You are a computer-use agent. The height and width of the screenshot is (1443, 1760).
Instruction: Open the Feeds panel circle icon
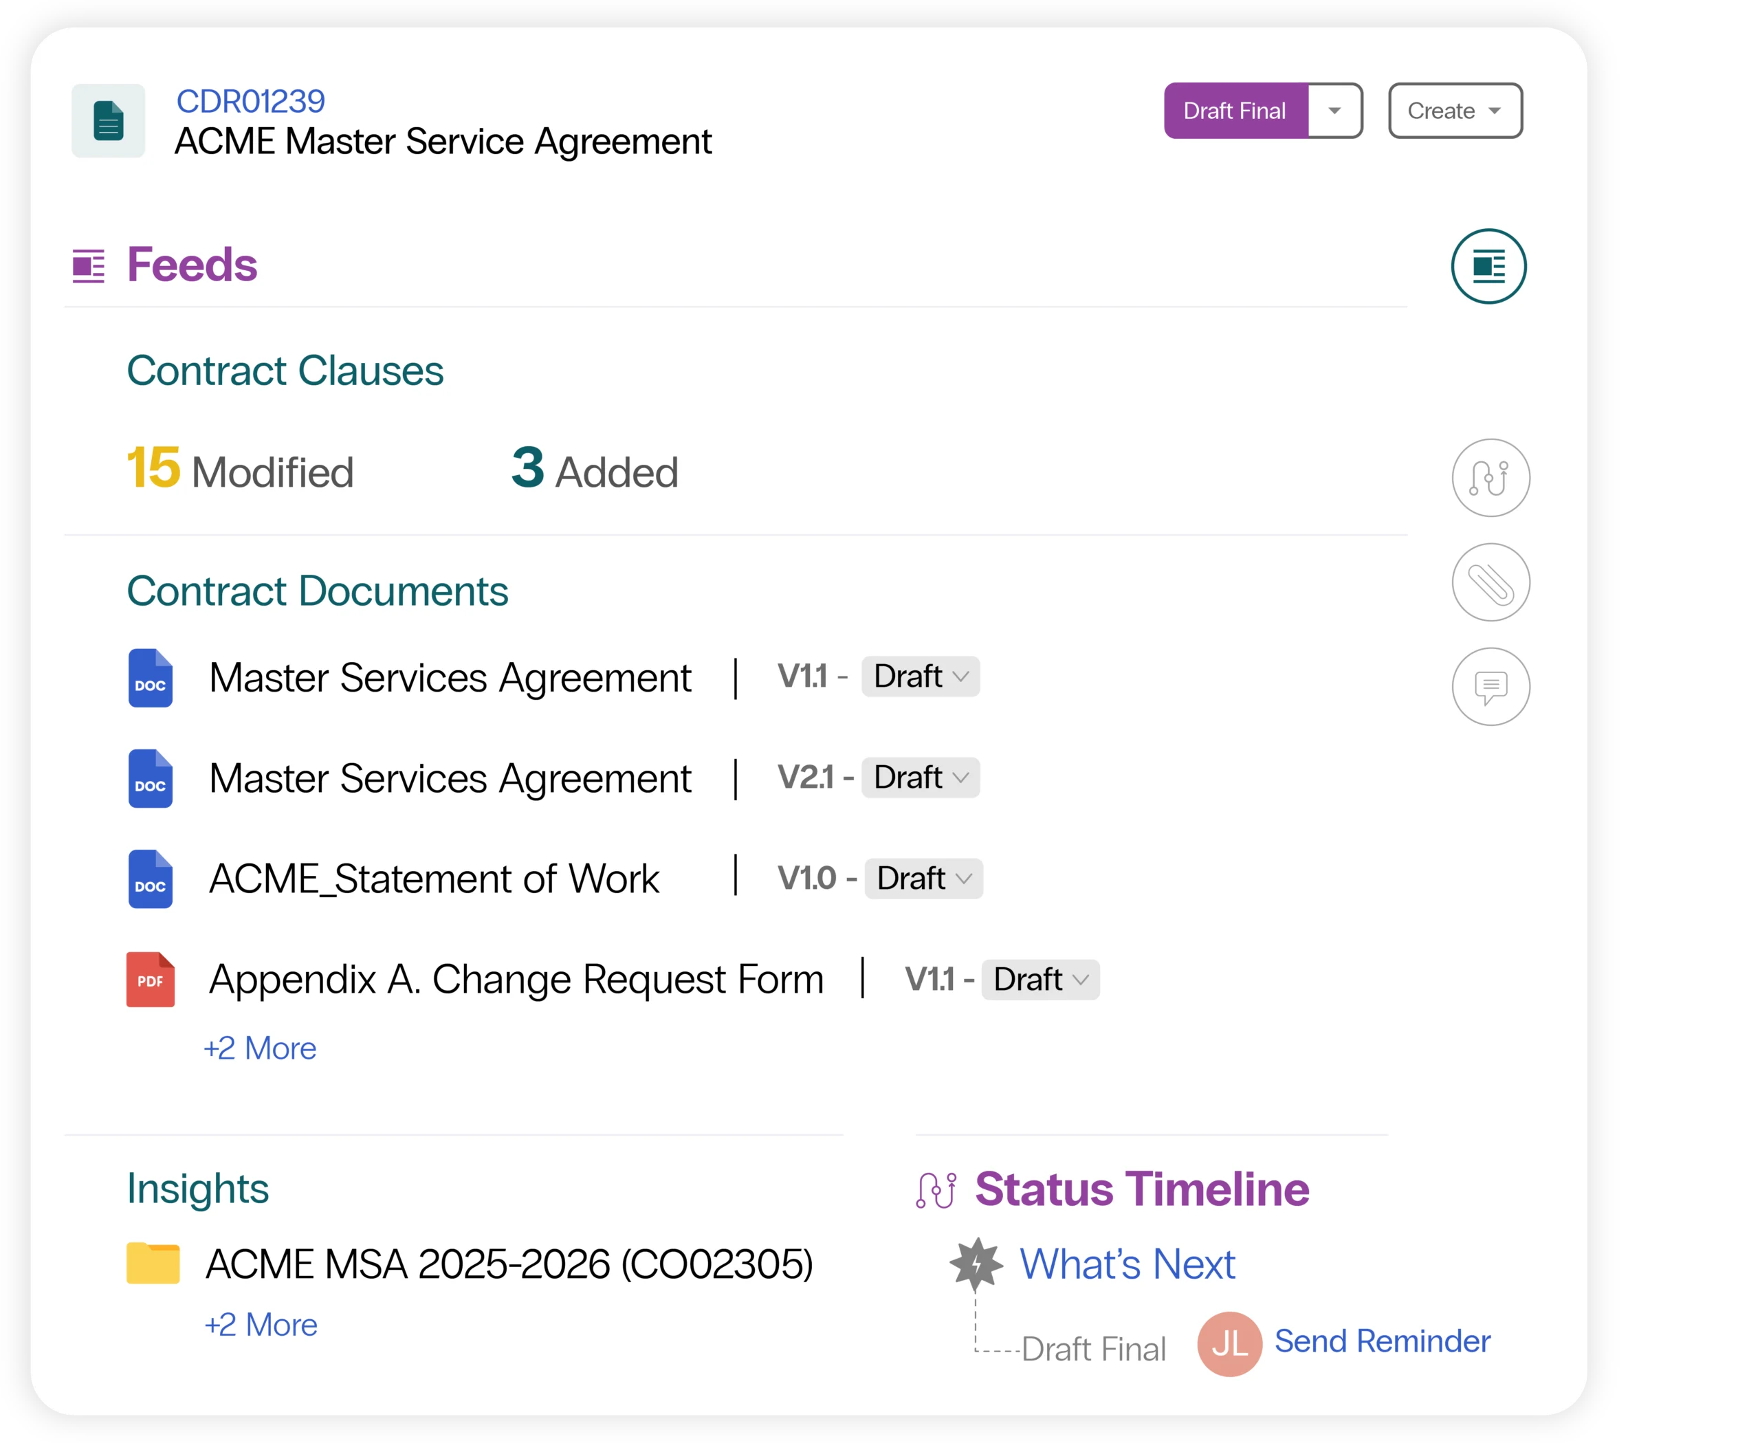pos(1488,266)
